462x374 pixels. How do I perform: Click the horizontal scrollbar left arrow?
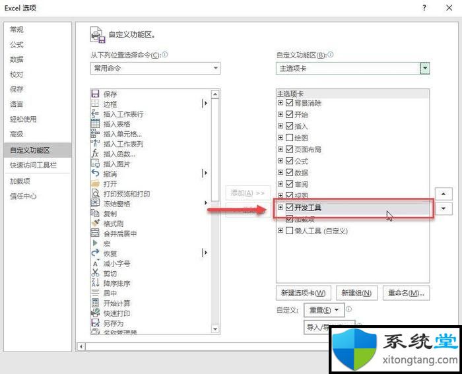(x=81, y=346)
